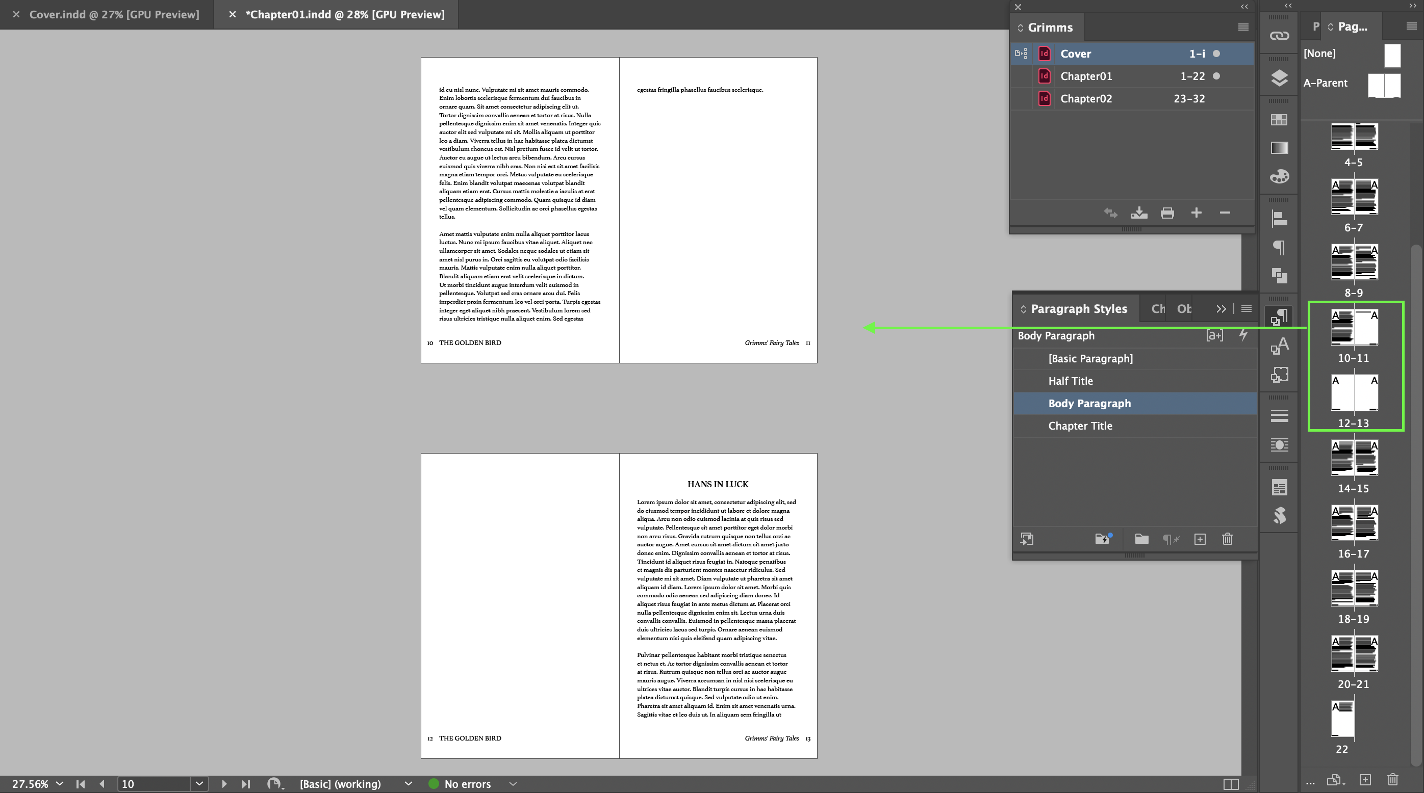Viewport: 1424px width, 793px height.
Task: Select the Half Title style
Action: pyautogui.click(x=1070, y=381)
